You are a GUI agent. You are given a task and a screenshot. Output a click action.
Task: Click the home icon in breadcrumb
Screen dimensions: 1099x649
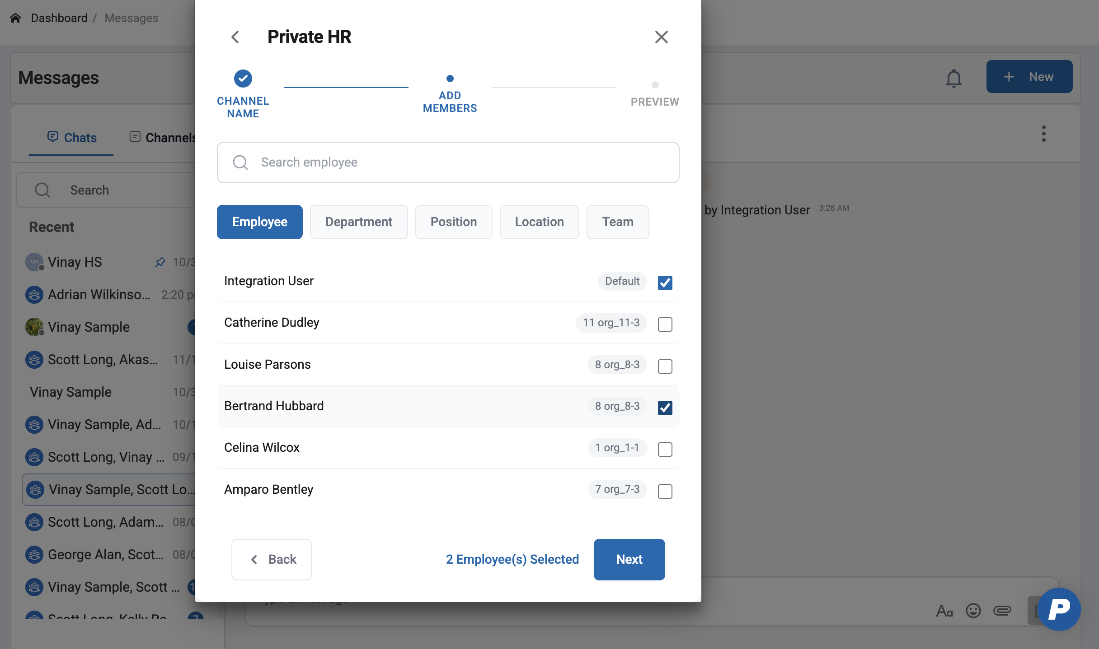click(x=15, y=18)
